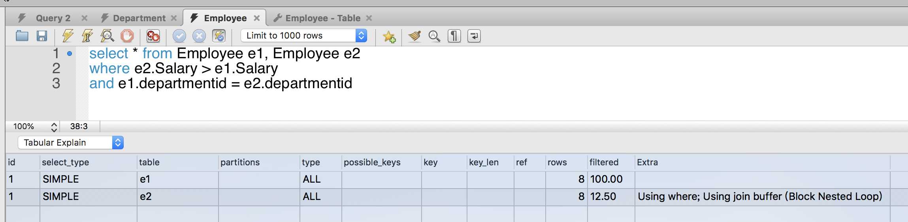Execute the statement under the cursor
Screen dimensions: 908x222
[87, 36]
